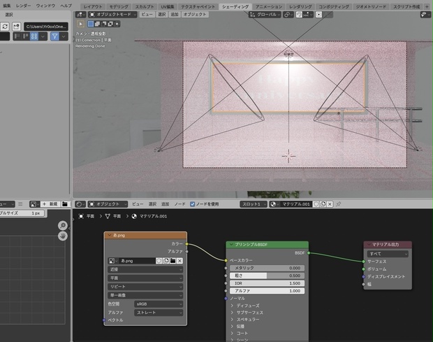Toggle fake user shield for マテリアル.001
Image resolution: width=433 pixels, height=342 pixels.
(316, 204)
